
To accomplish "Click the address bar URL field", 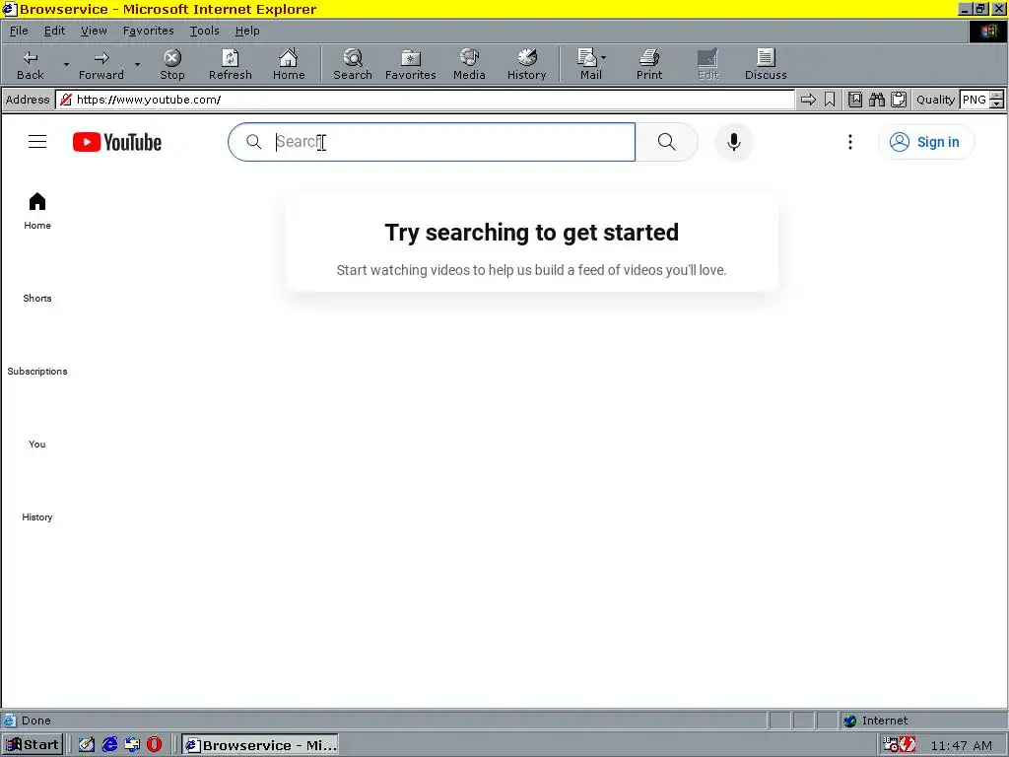I will (x=426, y=100).
